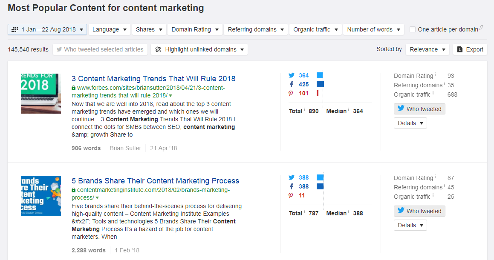Click the 364 Twitter share count
The width and height of the screenshot is (494, 260).
(x=304, y=75)
